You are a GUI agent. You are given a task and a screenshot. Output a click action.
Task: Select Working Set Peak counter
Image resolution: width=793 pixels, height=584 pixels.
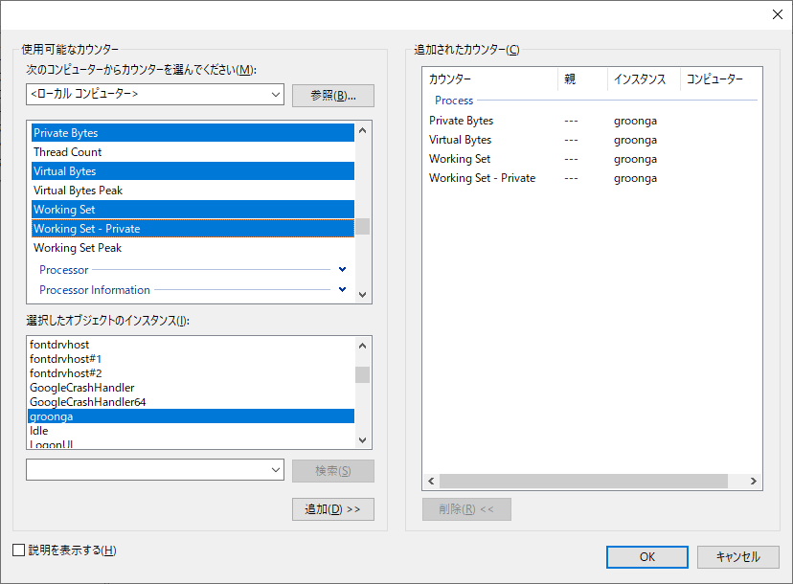[78, 248]
